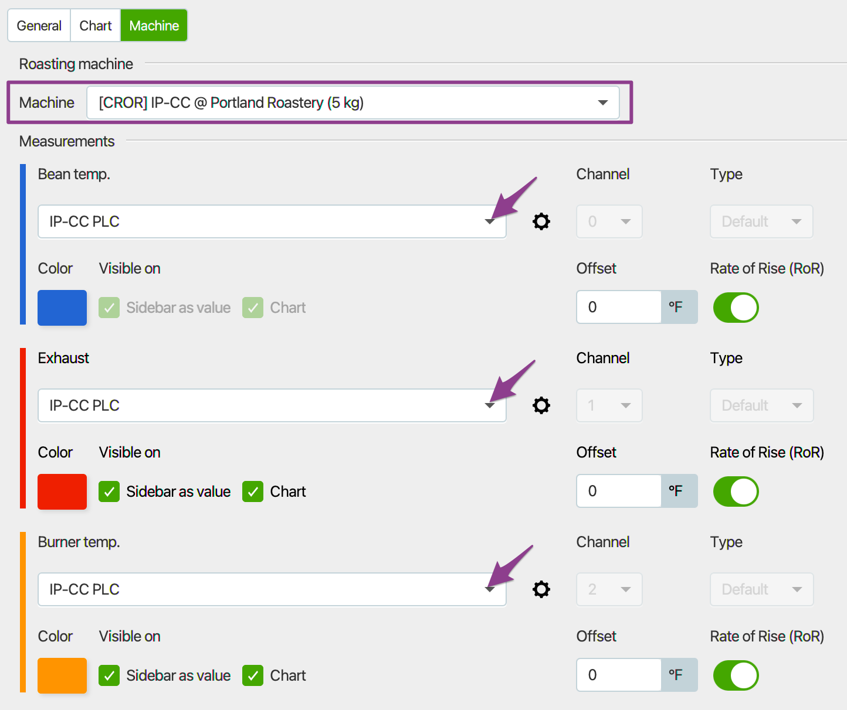This screenshot has width=847, height=710.
Task: Switch to the Chart tab
Action: (96, 26)
